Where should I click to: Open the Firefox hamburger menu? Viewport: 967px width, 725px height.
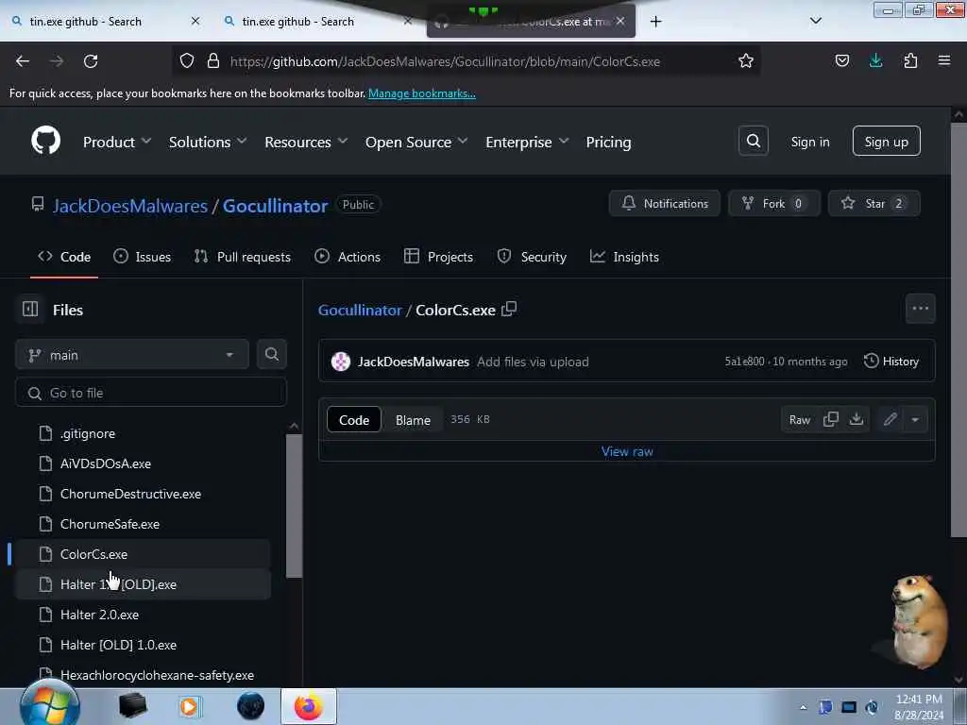[943, 60]
